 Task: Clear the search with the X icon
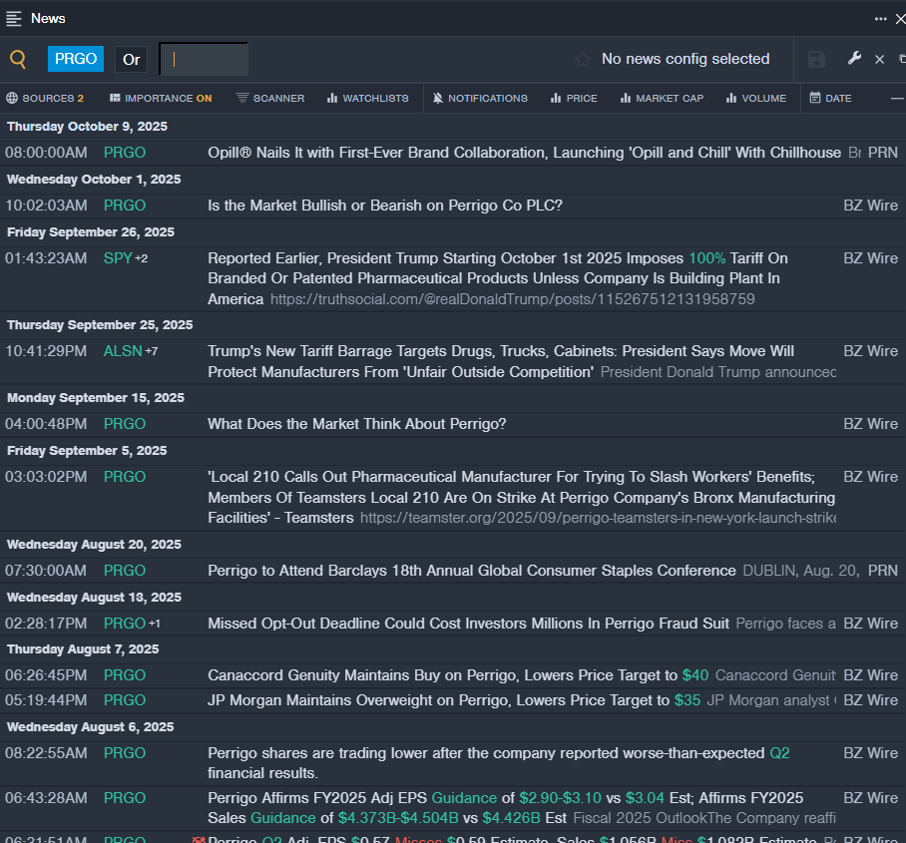tap(879, 60)
